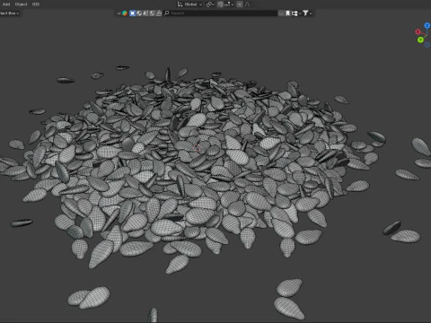The width and height of the screenshot is (431, 323).
Task: Click the search magnifier icon
Action: (167, 13)
